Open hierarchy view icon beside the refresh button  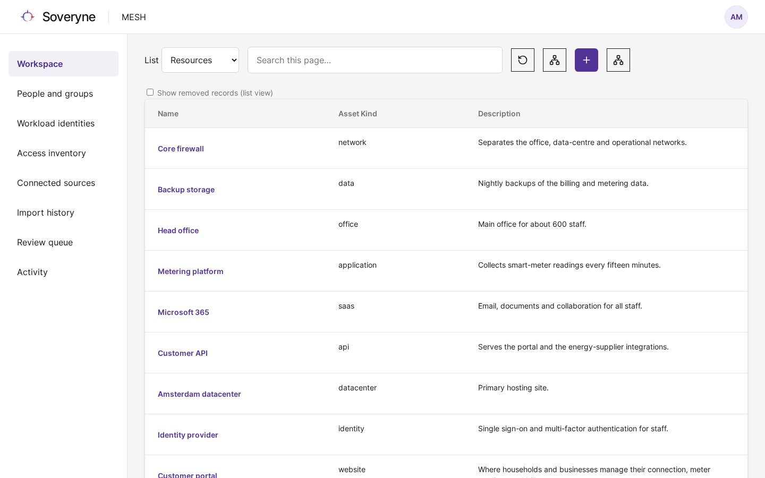tap(555, 60)
